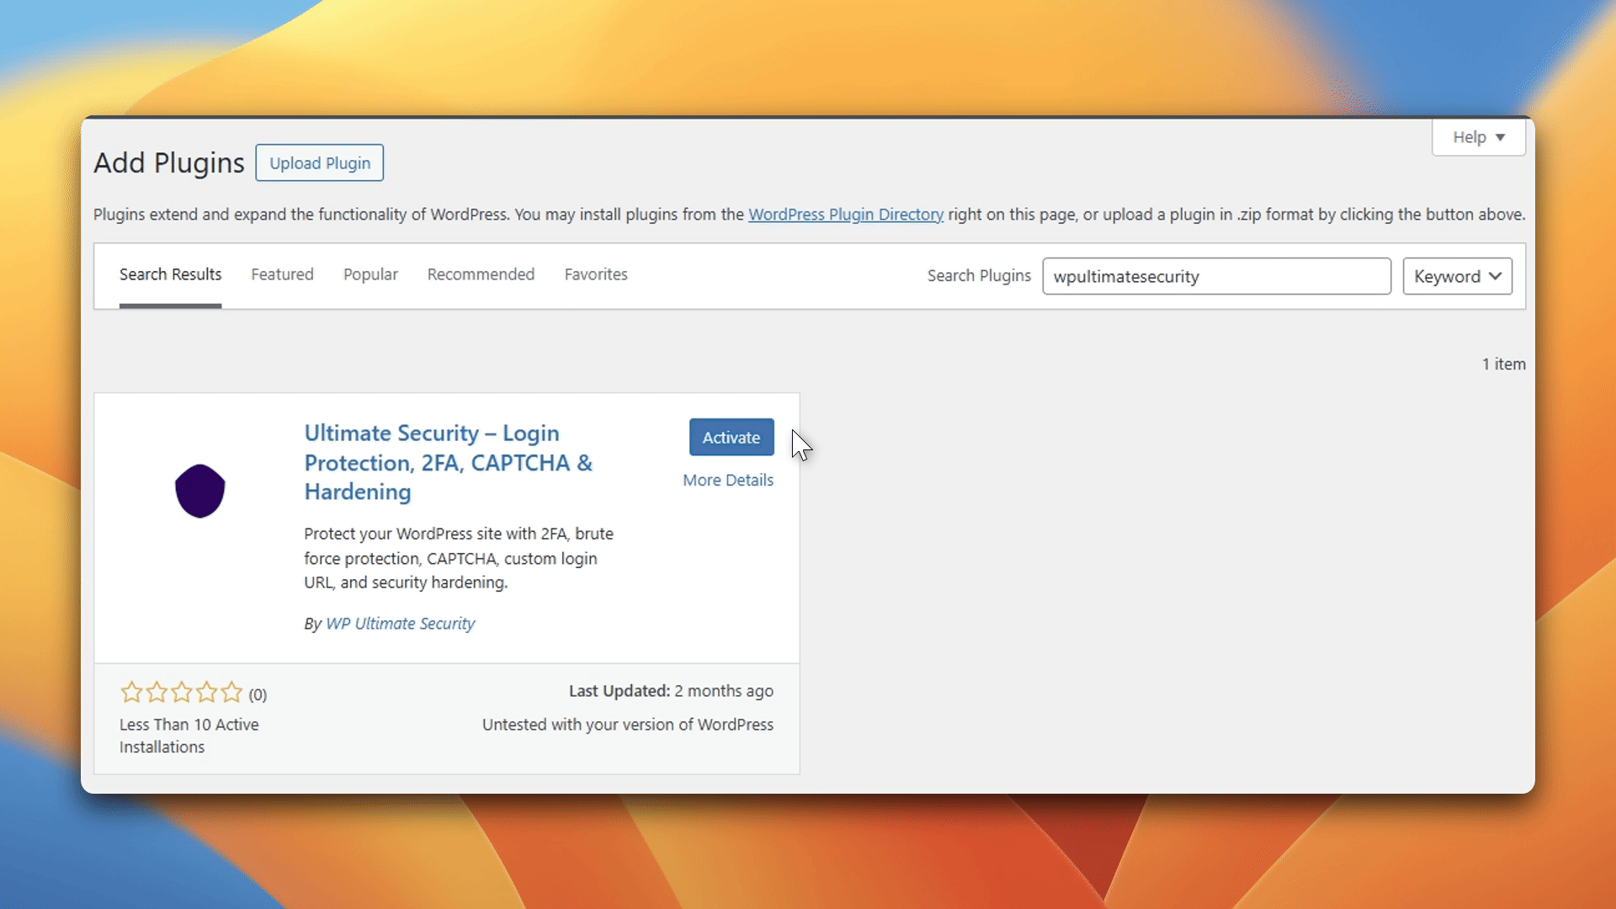
Task: Open the Favorites plugins tab
Action: (x=596, y=274)
